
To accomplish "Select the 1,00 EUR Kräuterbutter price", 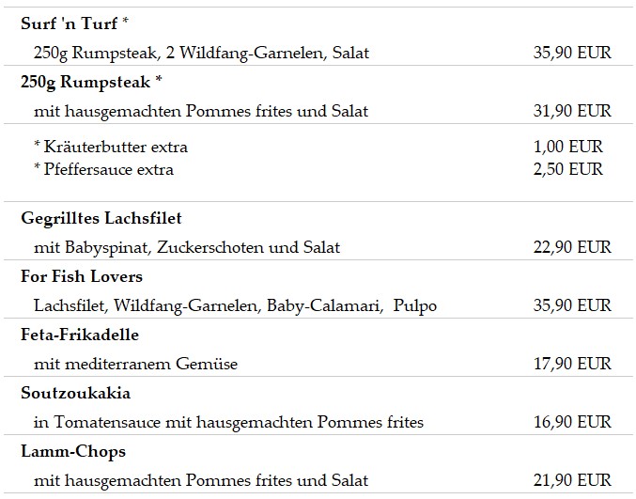I will 567,147.
